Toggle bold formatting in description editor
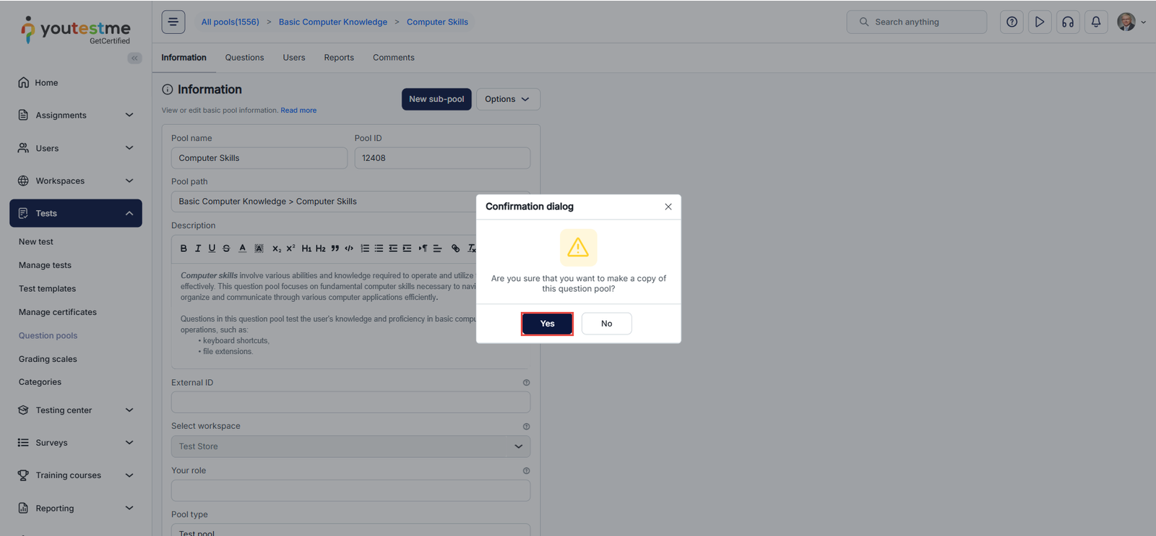Screen dimensions: 1156x536 (x=184, y=248)
